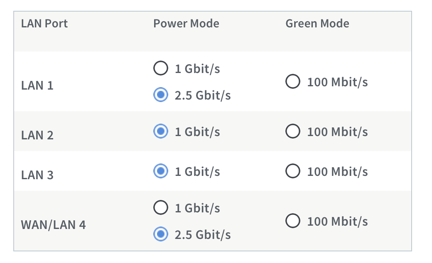Click the LAN 1 row label
The image size is (432, 263).
[x=37, y=86]
